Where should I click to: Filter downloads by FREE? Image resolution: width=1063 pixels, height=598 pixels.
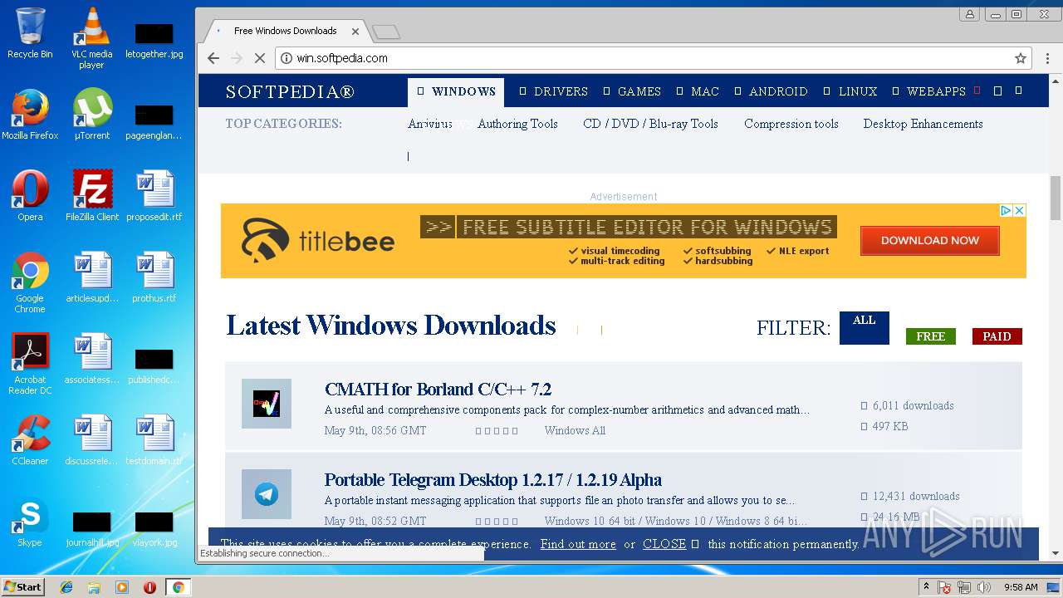tap(931, 336)
